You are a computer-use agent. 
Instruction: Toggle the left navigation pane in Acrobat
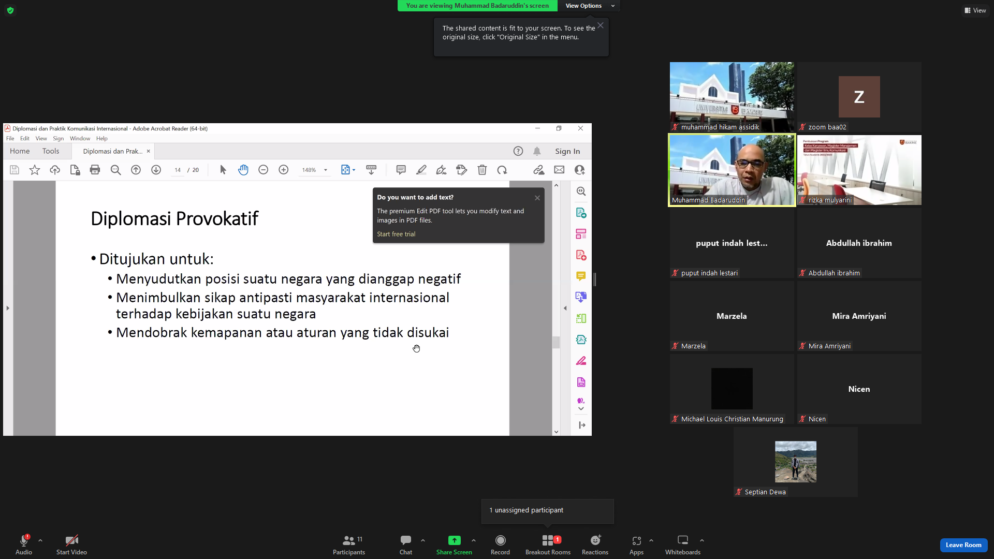tap(8, 308)
